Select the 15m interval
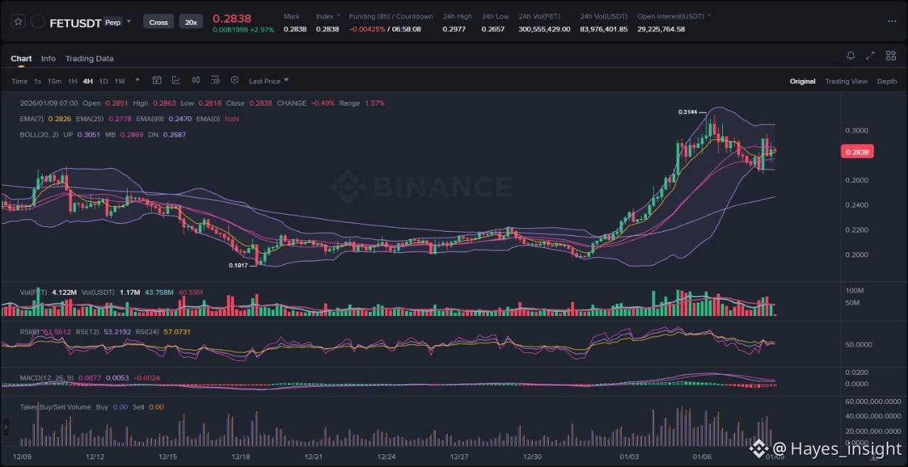 [54, 81]
